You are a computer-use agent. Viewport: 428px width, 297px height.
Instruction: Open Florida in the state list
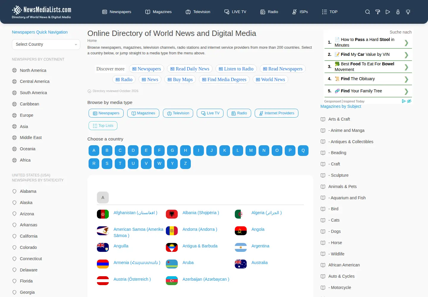(26, 281)
